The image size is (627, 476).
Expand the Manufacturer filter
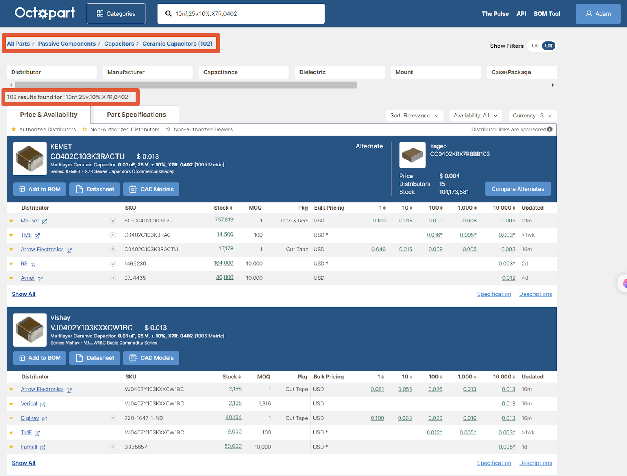[x=148, y=72]
